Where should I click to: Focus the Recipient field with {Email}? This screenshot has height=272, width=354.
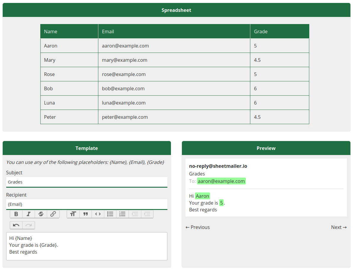[87, 204]
